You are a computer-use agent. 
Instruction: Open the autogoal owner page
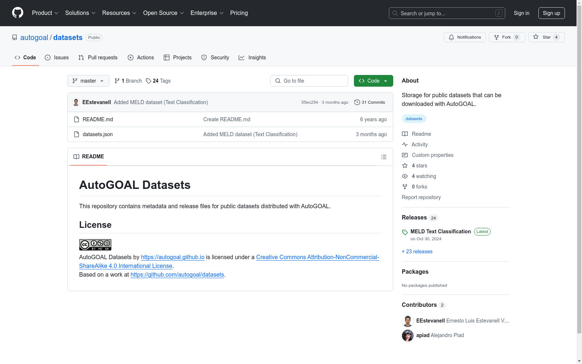[34, 37]
